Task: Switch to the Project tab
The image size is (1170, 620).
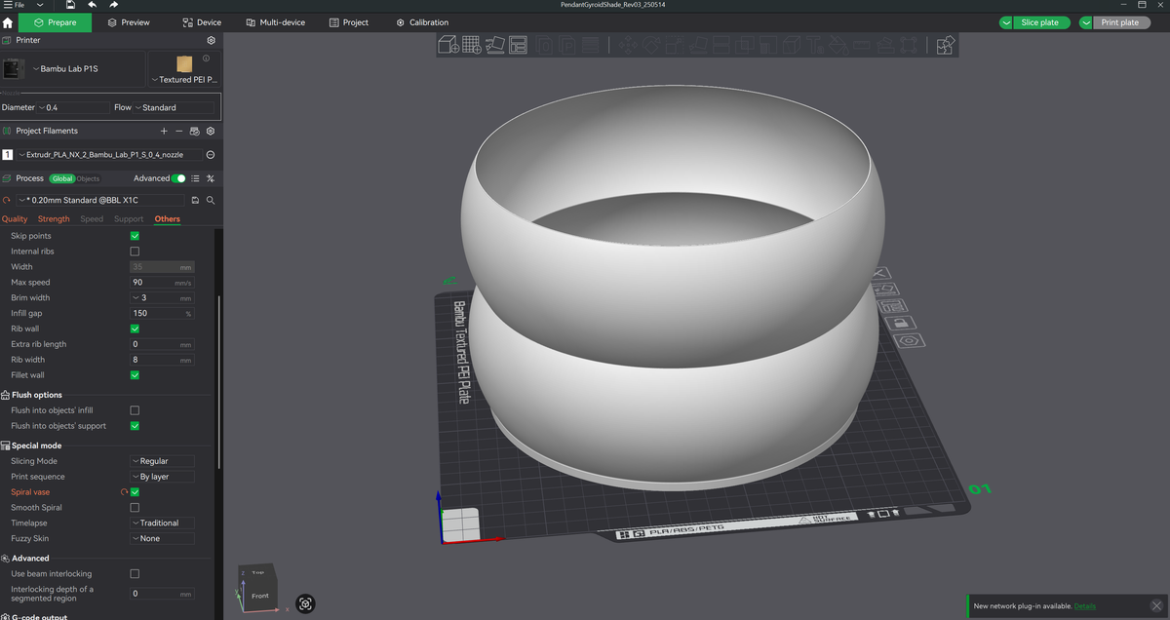Action: click(x=349, y=22)
